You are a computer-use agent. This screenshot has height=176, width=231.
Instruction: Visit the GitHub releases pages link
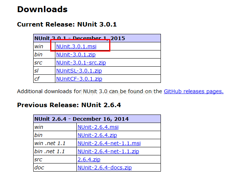click(194, 91)
